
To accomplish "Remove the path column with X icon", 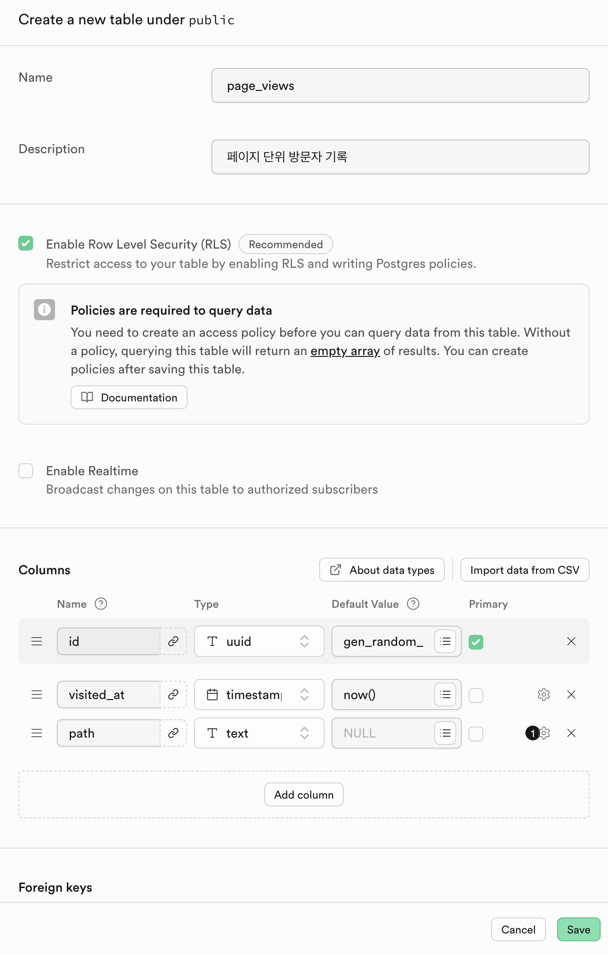I will [571, 733].
